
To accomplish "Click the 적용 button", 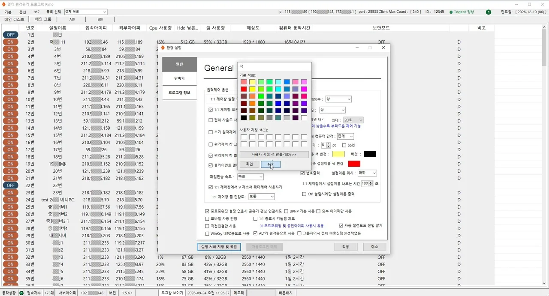I will (x=346, y=247).
